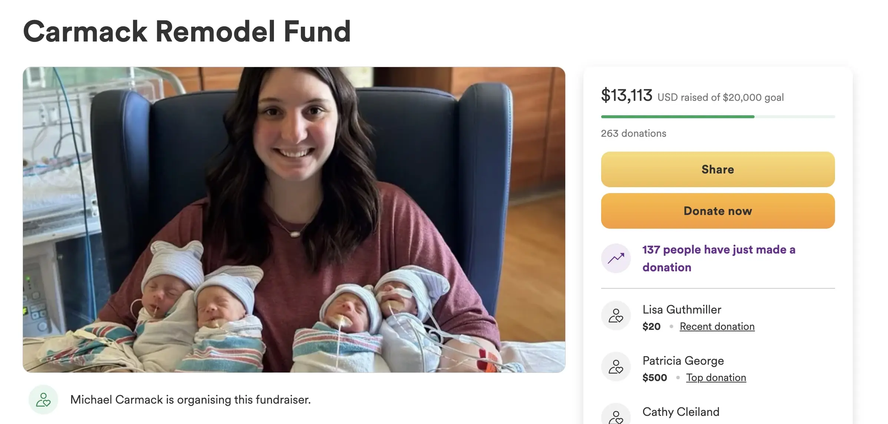
Task: Click Patricia George's $500 donation amount
Action: click(x=655, y=378)
